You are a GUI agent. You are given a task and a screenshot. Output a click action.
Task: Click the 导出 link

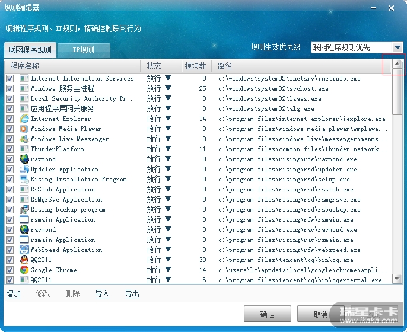[132, 294]
